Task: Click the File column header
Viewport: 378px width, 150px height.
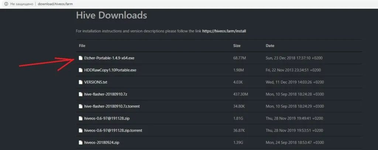Action: (x=82, y=46)
